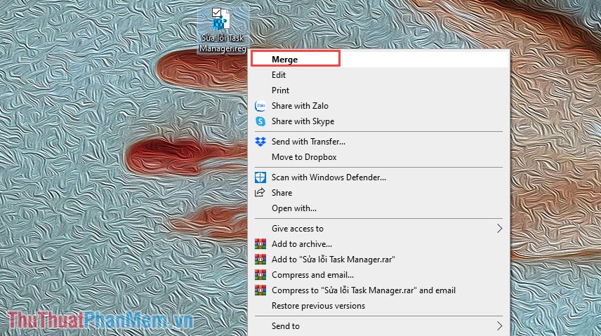601x336 pixels.
Task: Click the Skype icon in the menu
Action: (260, 121)
